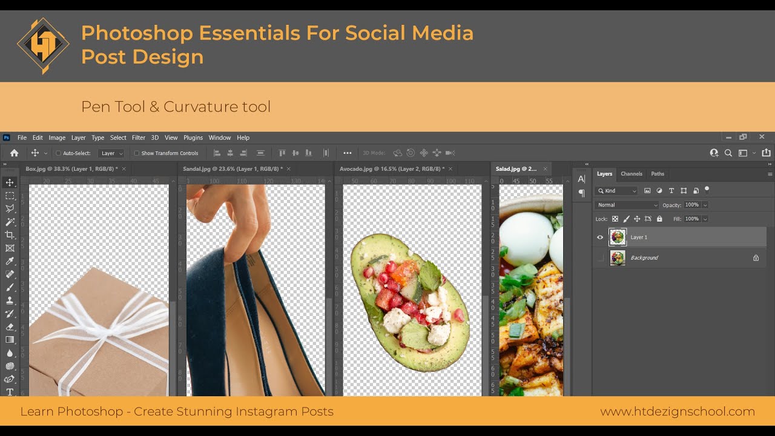Toggle lock image pixels
This screenshot has width=775, height=436.
point(626,219)
